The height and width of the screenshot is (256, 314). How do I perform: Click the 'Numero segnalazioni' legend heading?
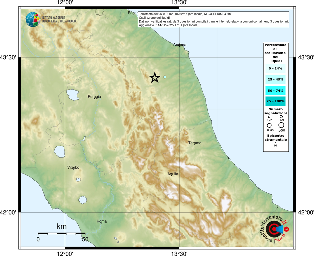(275, 111)
